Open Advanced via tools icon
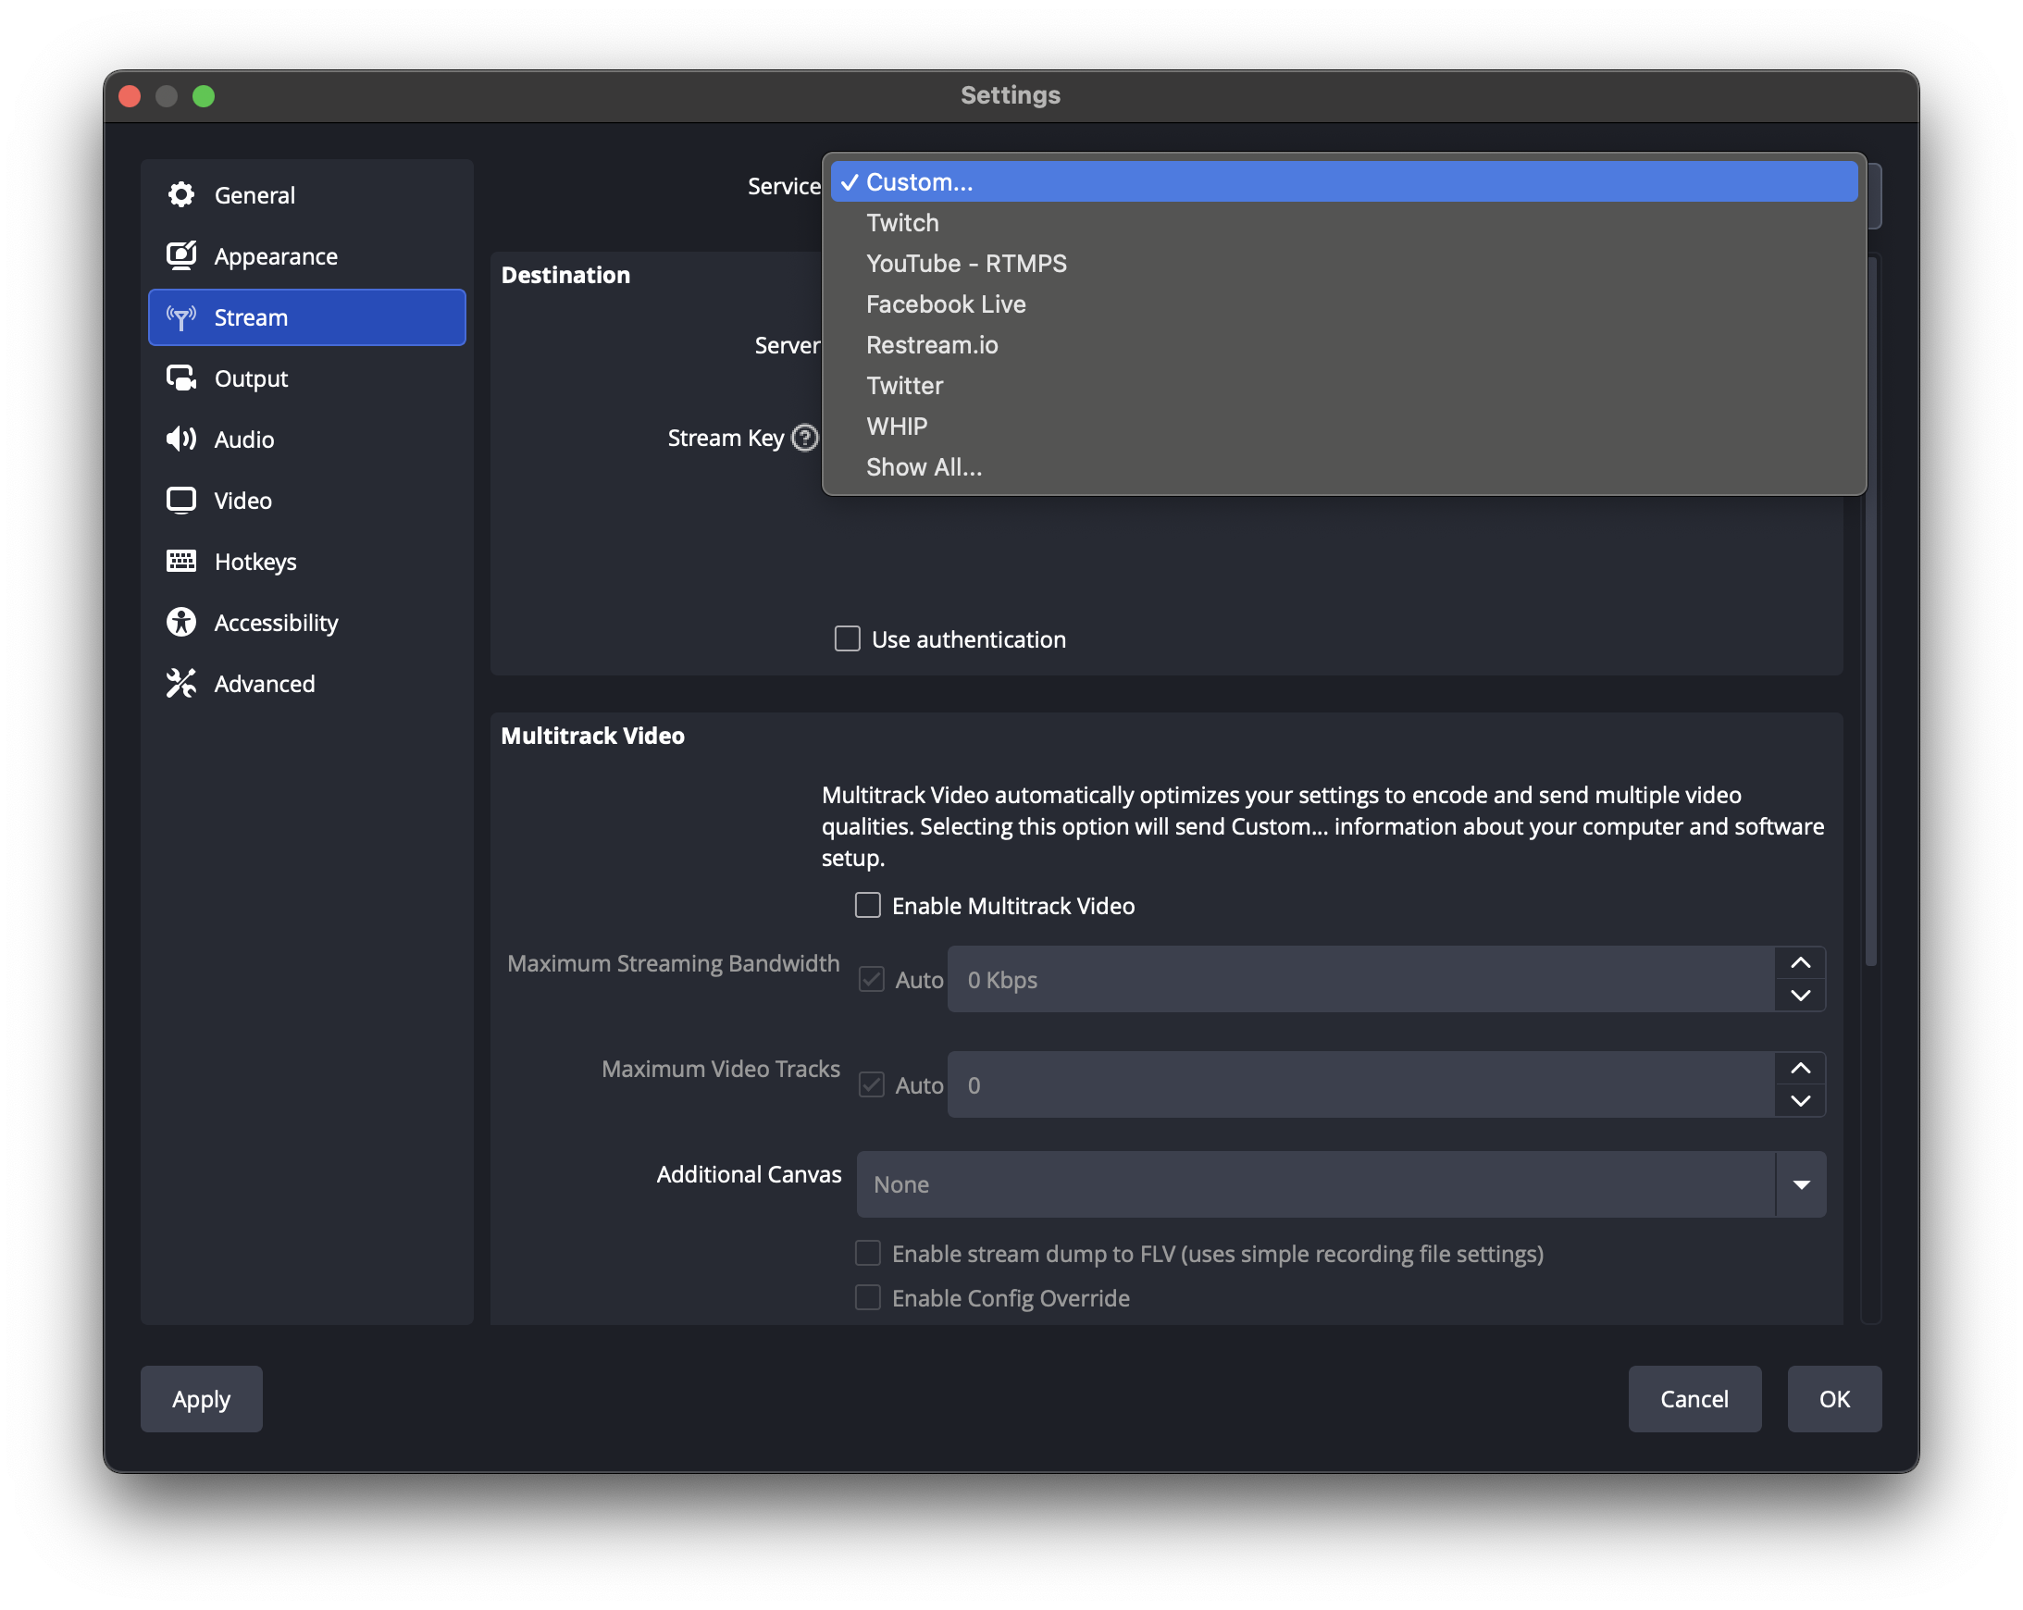Image resolution: width=2023 pixels, height=1610 pixels. click(181, 684)
